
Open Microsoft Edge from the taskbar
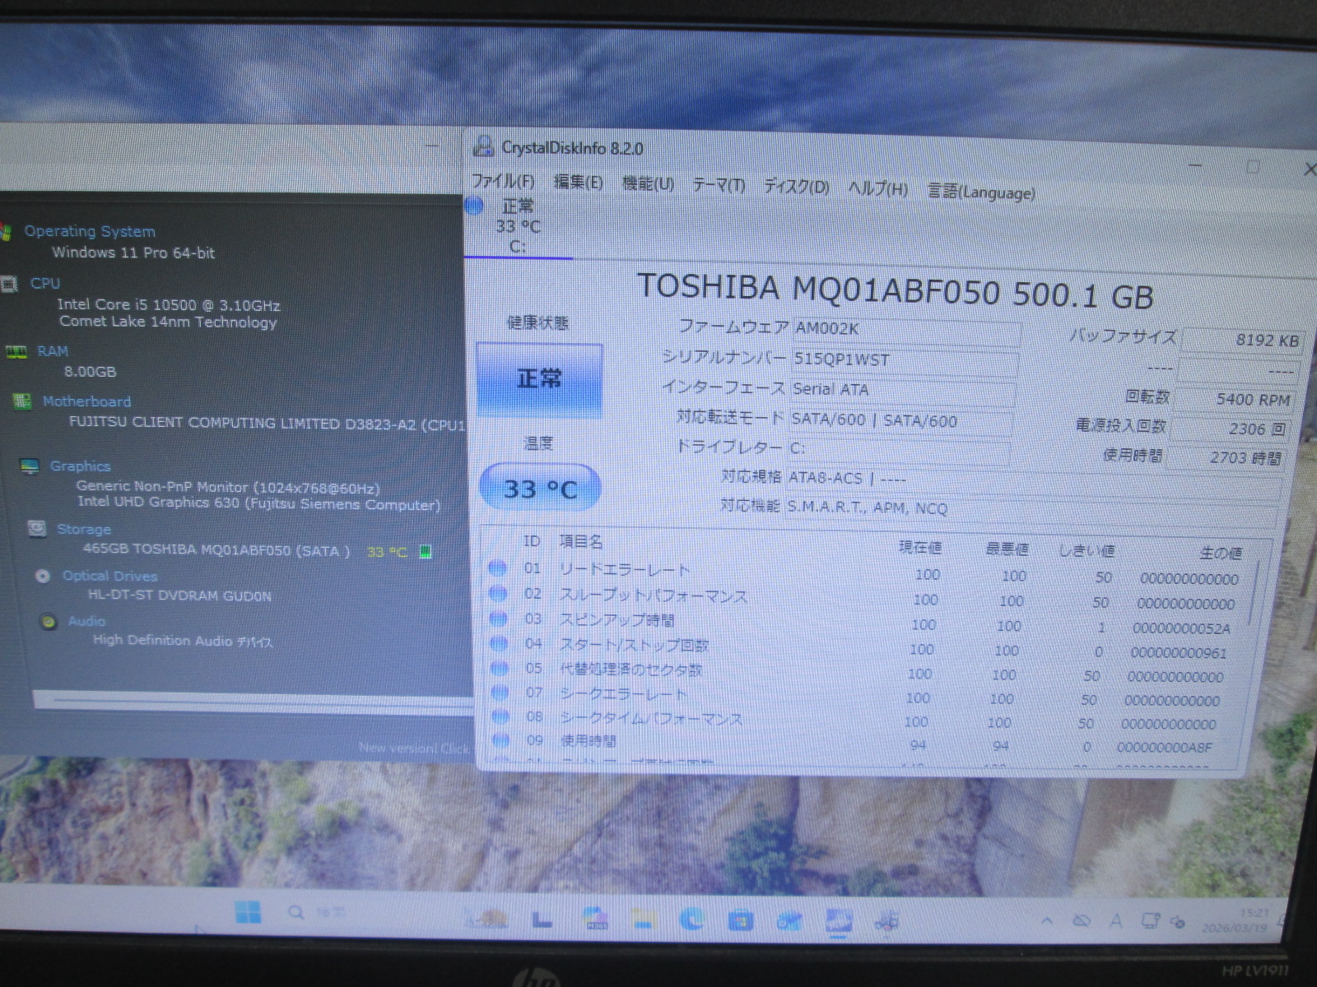coord(691,919)
